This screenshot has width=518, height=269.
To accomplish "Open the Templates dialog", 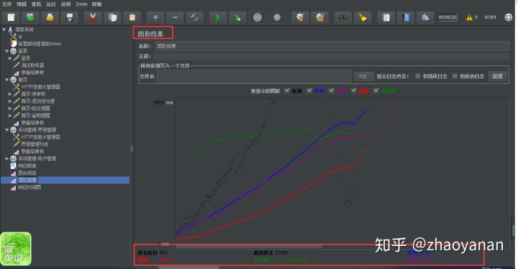I will (30, 17).
